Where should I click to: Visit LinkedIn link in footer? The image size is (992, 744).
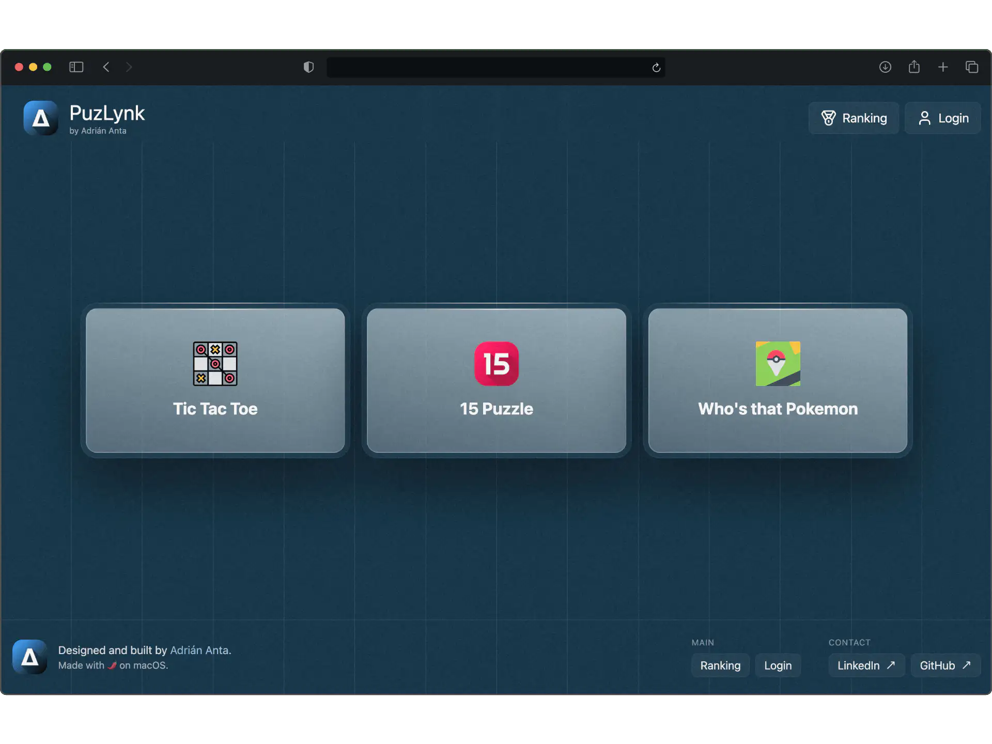(866, 665)
